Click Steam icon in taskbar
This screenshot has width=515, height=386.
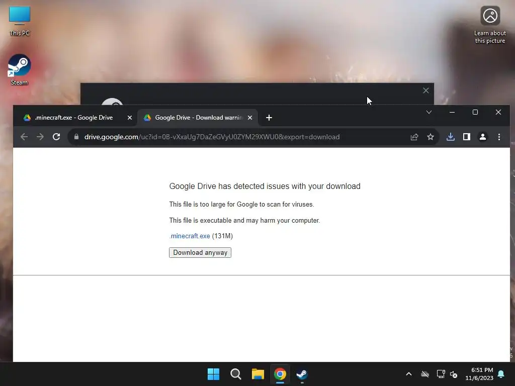coord(302,374)
